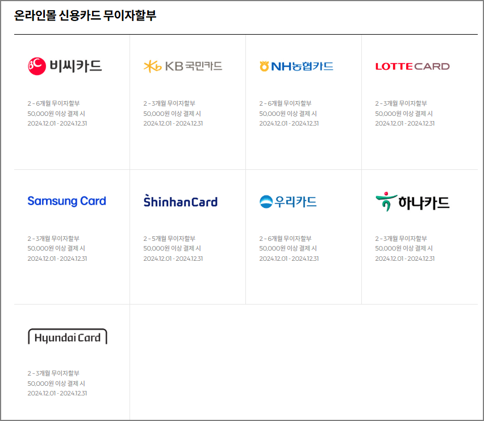Click the BC chip symbol in 비씨카드 logo
This screenshot has height=421, width=484.
(x=35, y=65)
